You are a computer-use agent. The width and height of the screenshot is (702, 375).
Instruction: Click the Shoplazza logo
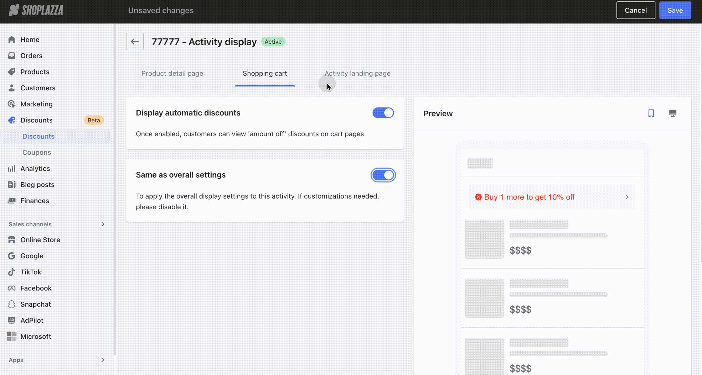click(36, 10)
